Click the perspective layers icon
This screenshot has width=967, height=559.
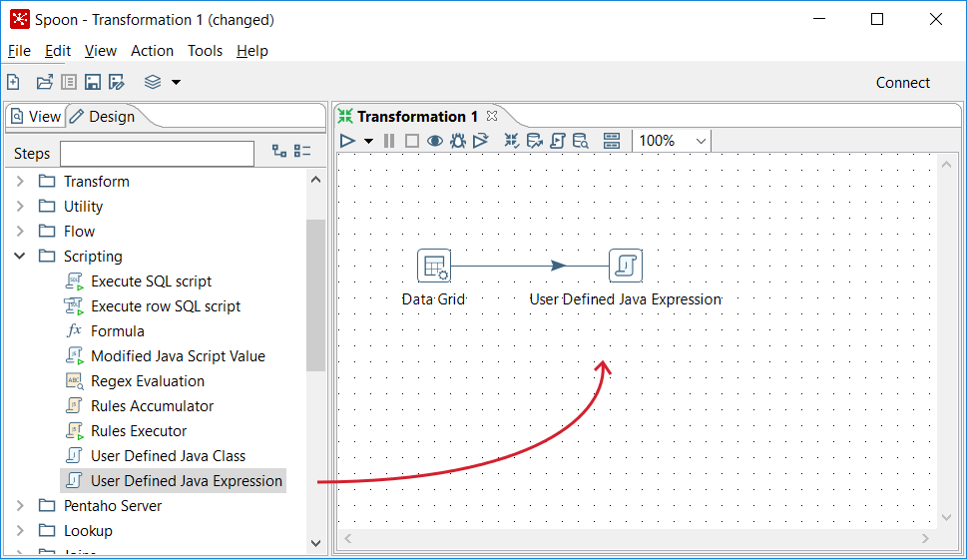[x=153, y=82]
